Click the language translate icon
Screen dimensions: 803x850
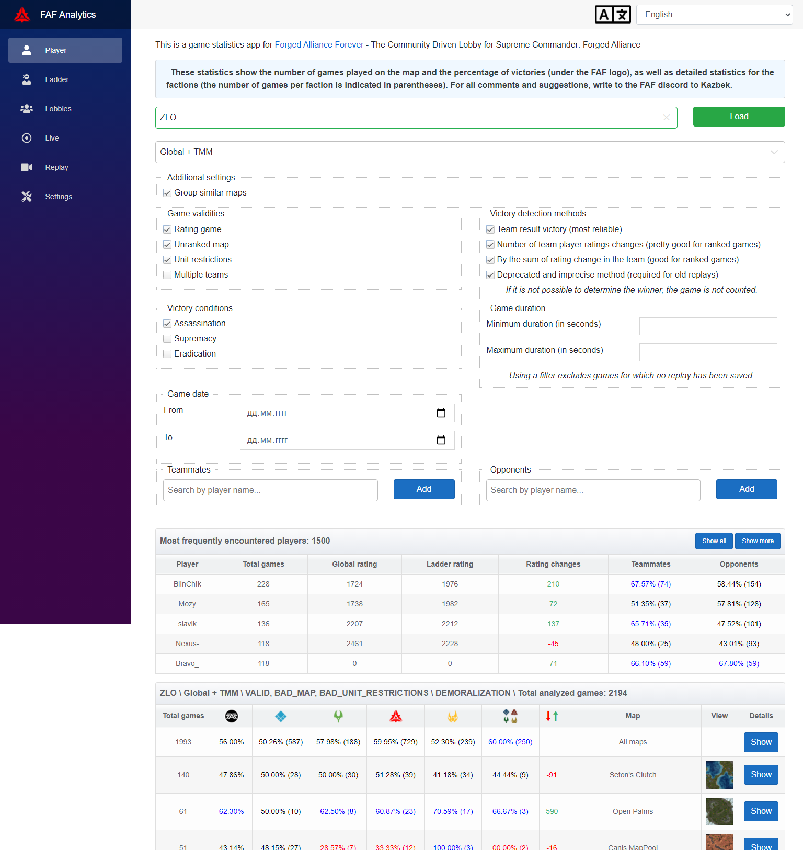[x=613, y=15]
